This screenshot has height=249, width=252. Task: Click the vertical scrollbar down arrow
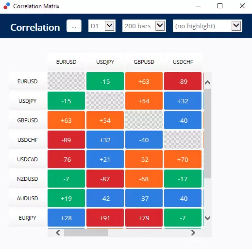[207, 218]
